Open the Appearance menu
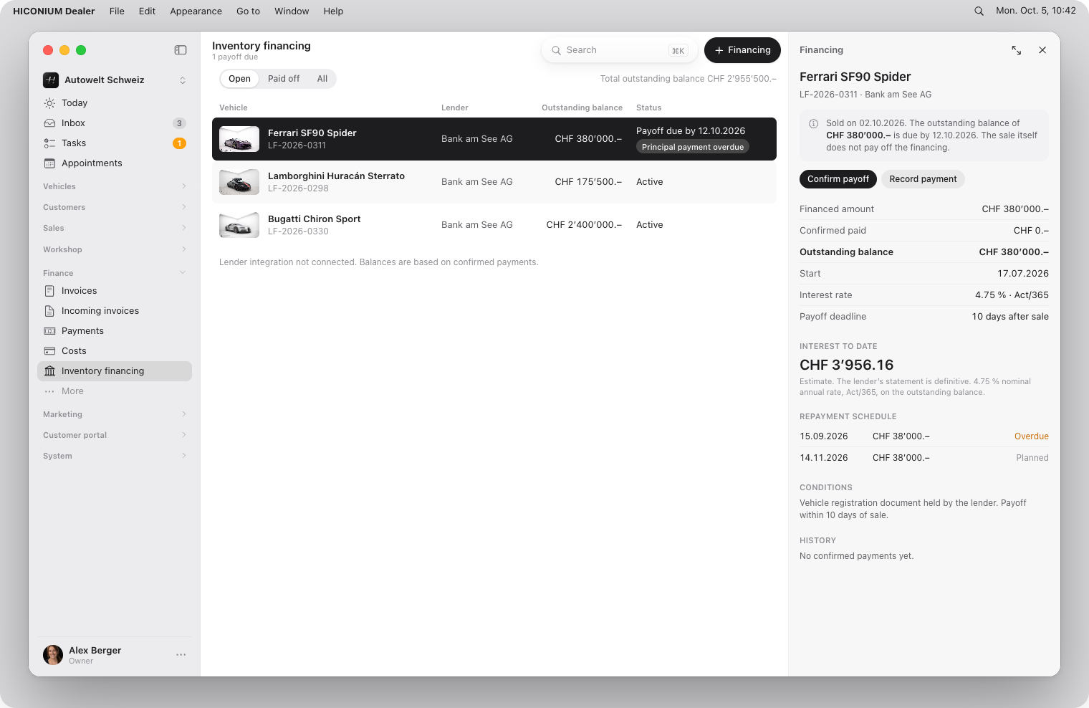The image size is (1089, 708). tap(196, 11)
